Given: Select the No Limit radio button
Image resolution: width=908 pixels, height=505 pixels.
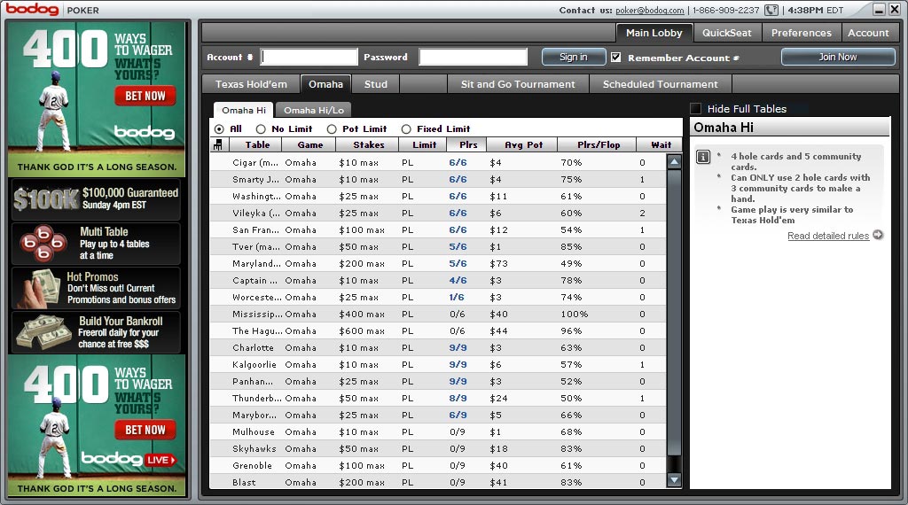Looking at the screenshot, I should (x=261, y=129).
